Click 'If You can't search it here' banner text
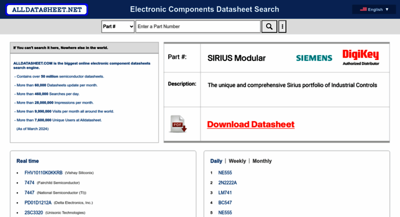The height and width of the screenshot is (217, 400). point(61,48)
